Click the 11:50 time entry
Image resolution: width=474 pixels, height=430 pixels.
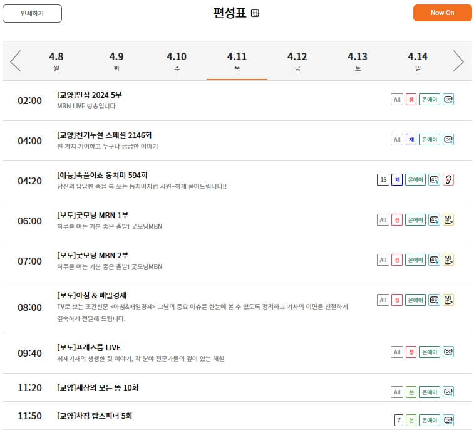[x=29, y=416]
